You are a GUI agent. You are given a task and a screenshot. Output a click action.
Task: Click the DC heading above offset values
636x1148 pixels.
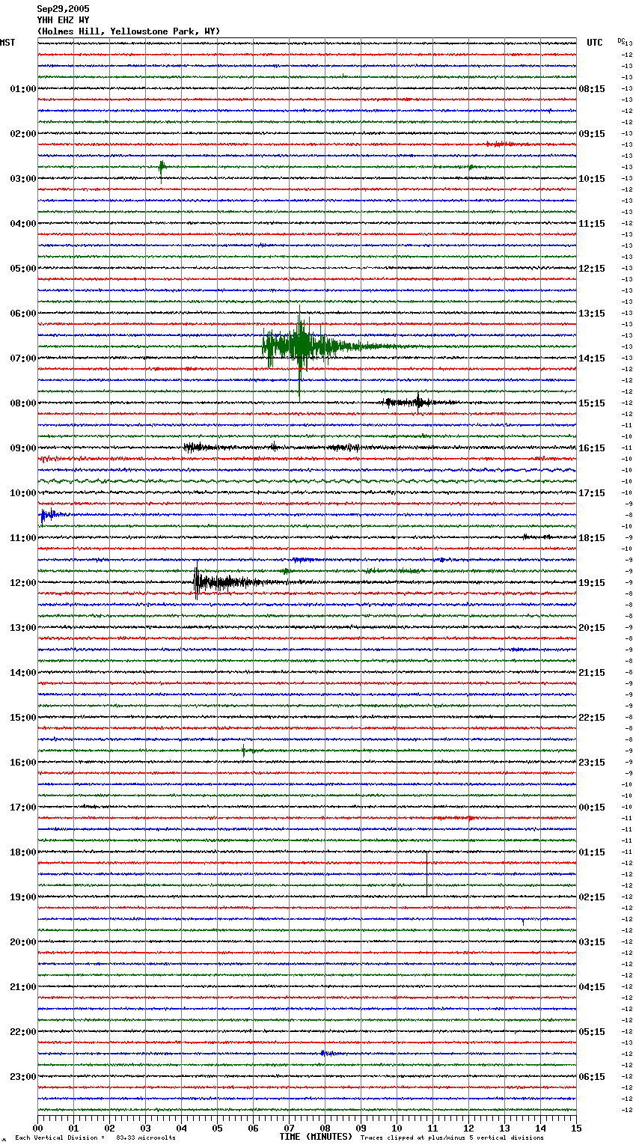tap(621, 40)
